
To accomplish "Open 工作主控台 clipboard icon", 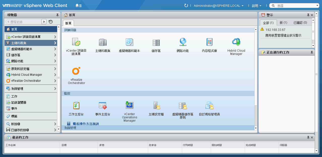I will [76, 106].
